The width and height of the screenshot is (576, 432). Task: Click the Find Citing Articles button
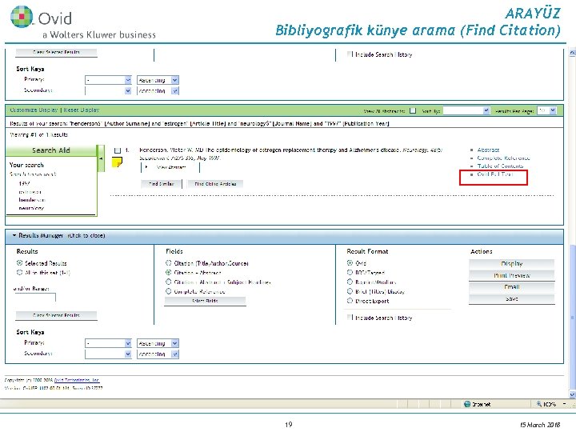[215, 184]
